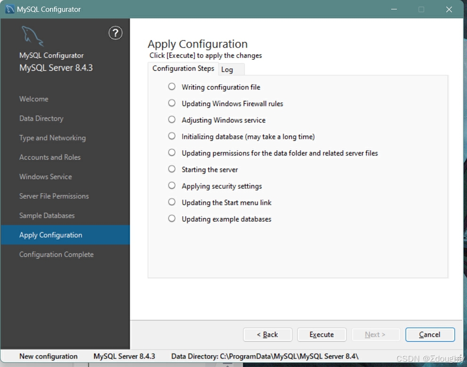Open the help question mark icon
Screen dimensions: 467x367
115,33
